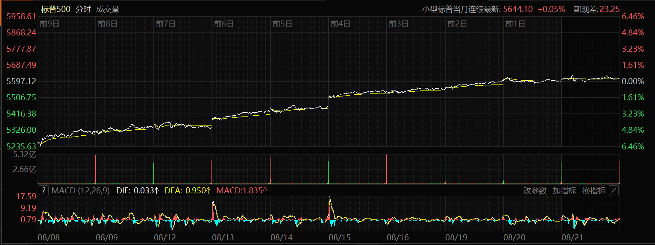Click the white DIF value readout
The image size is (655, 245).
pos(138,190)
